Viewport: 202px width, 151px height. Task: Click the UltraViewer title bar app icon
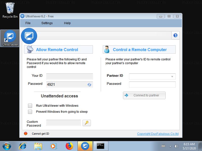(22, 16)
